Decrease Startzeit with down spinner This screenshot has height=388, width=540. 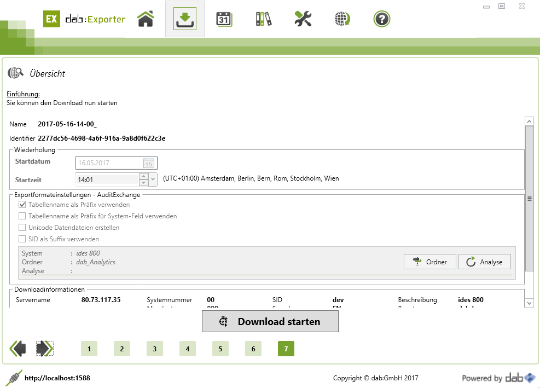click(x=143, y=183)
